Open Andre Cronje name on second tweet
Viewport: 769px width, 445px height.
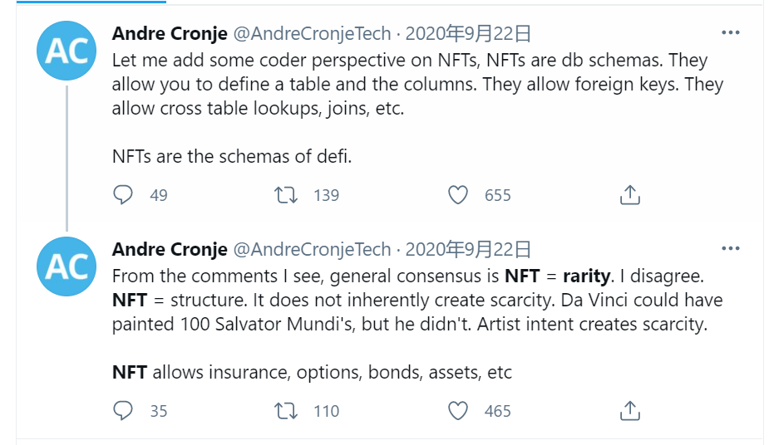(x=169, y=250)
